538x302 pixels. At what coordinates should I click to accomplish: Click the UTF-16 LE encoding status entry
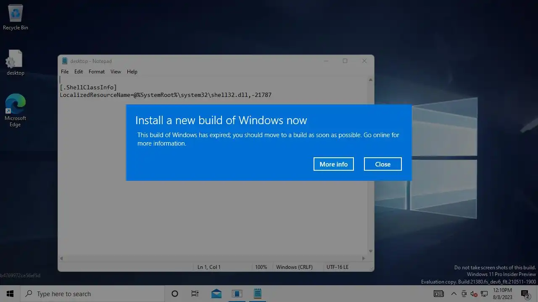tap(338, 267)
